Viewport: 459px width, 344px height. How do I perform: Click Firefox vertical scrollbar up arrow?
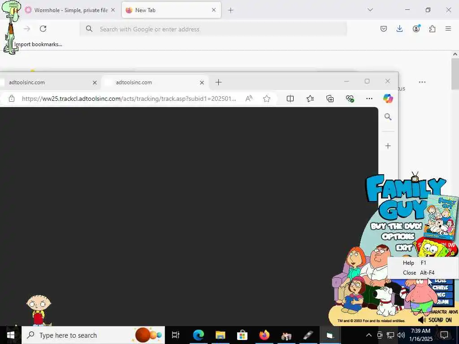click(x=455, y=54)
